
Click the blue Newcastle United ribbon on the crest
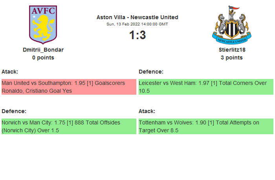pos(232,40)
